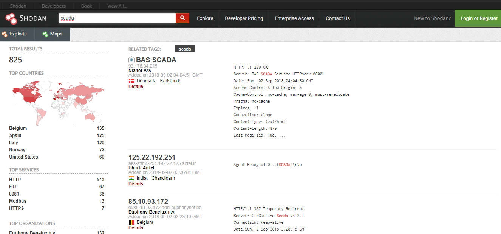Open Details for BAS SCADA result

(x=136, y=86)
